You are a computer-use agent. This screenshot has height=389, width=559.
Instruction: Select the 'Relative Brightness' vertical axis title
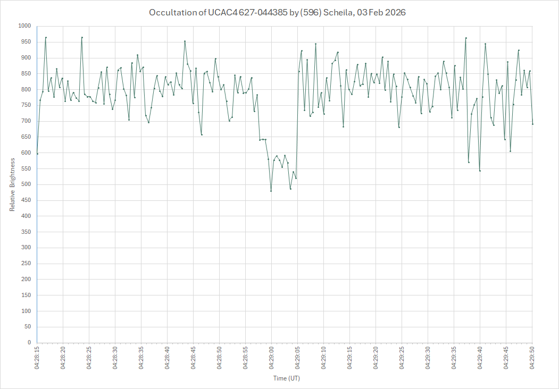coord(12,184)
